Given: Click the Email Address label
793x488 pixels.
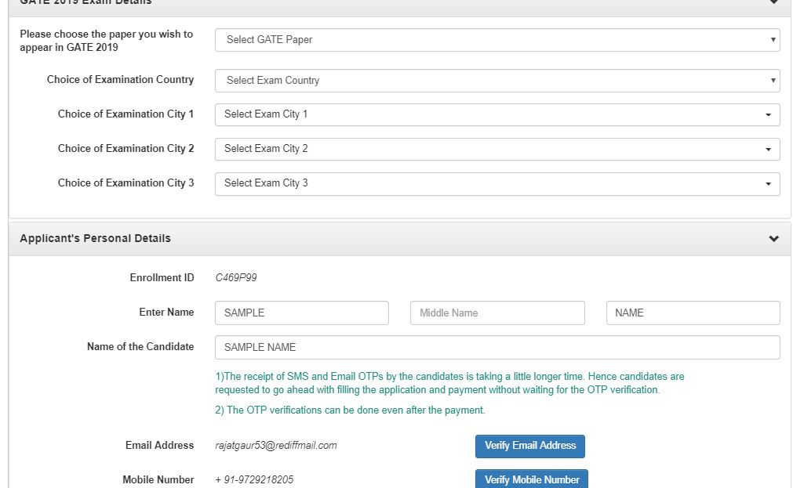Looking at the screenshot, I should [x=159, y=445].
